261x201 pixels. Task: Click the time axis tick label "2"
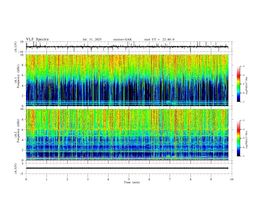pos(67,179)
